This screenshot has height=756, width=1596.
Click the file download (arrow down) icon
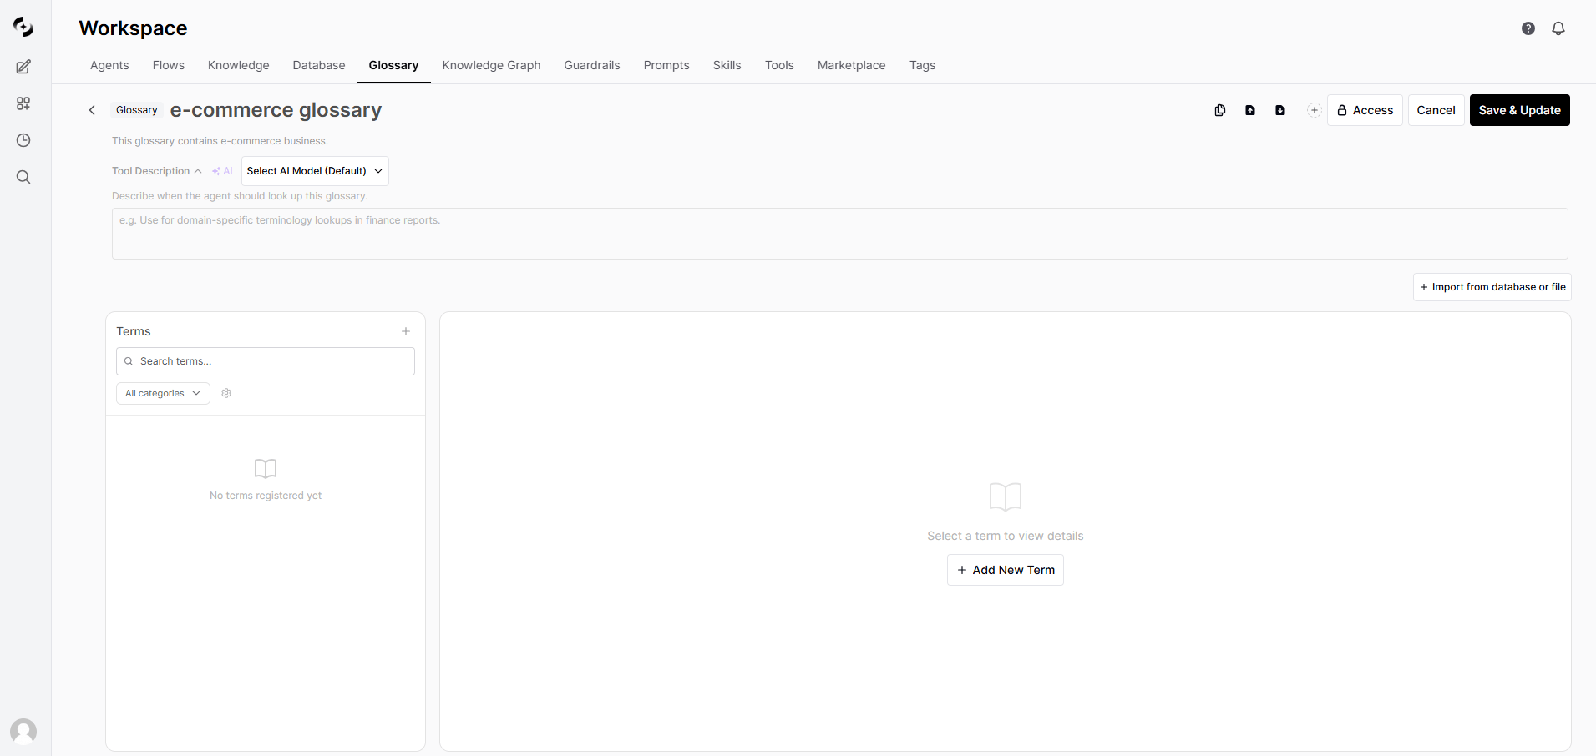1280,110
